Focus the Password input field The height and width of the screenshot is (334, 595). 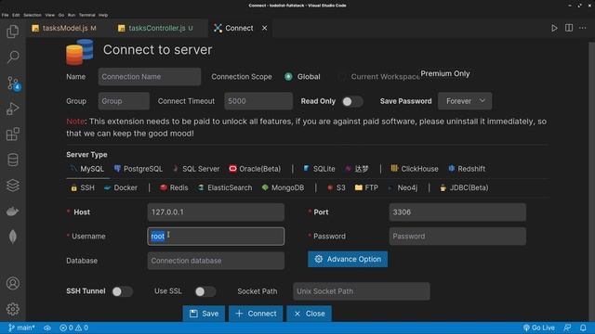(x=457, y=237)
